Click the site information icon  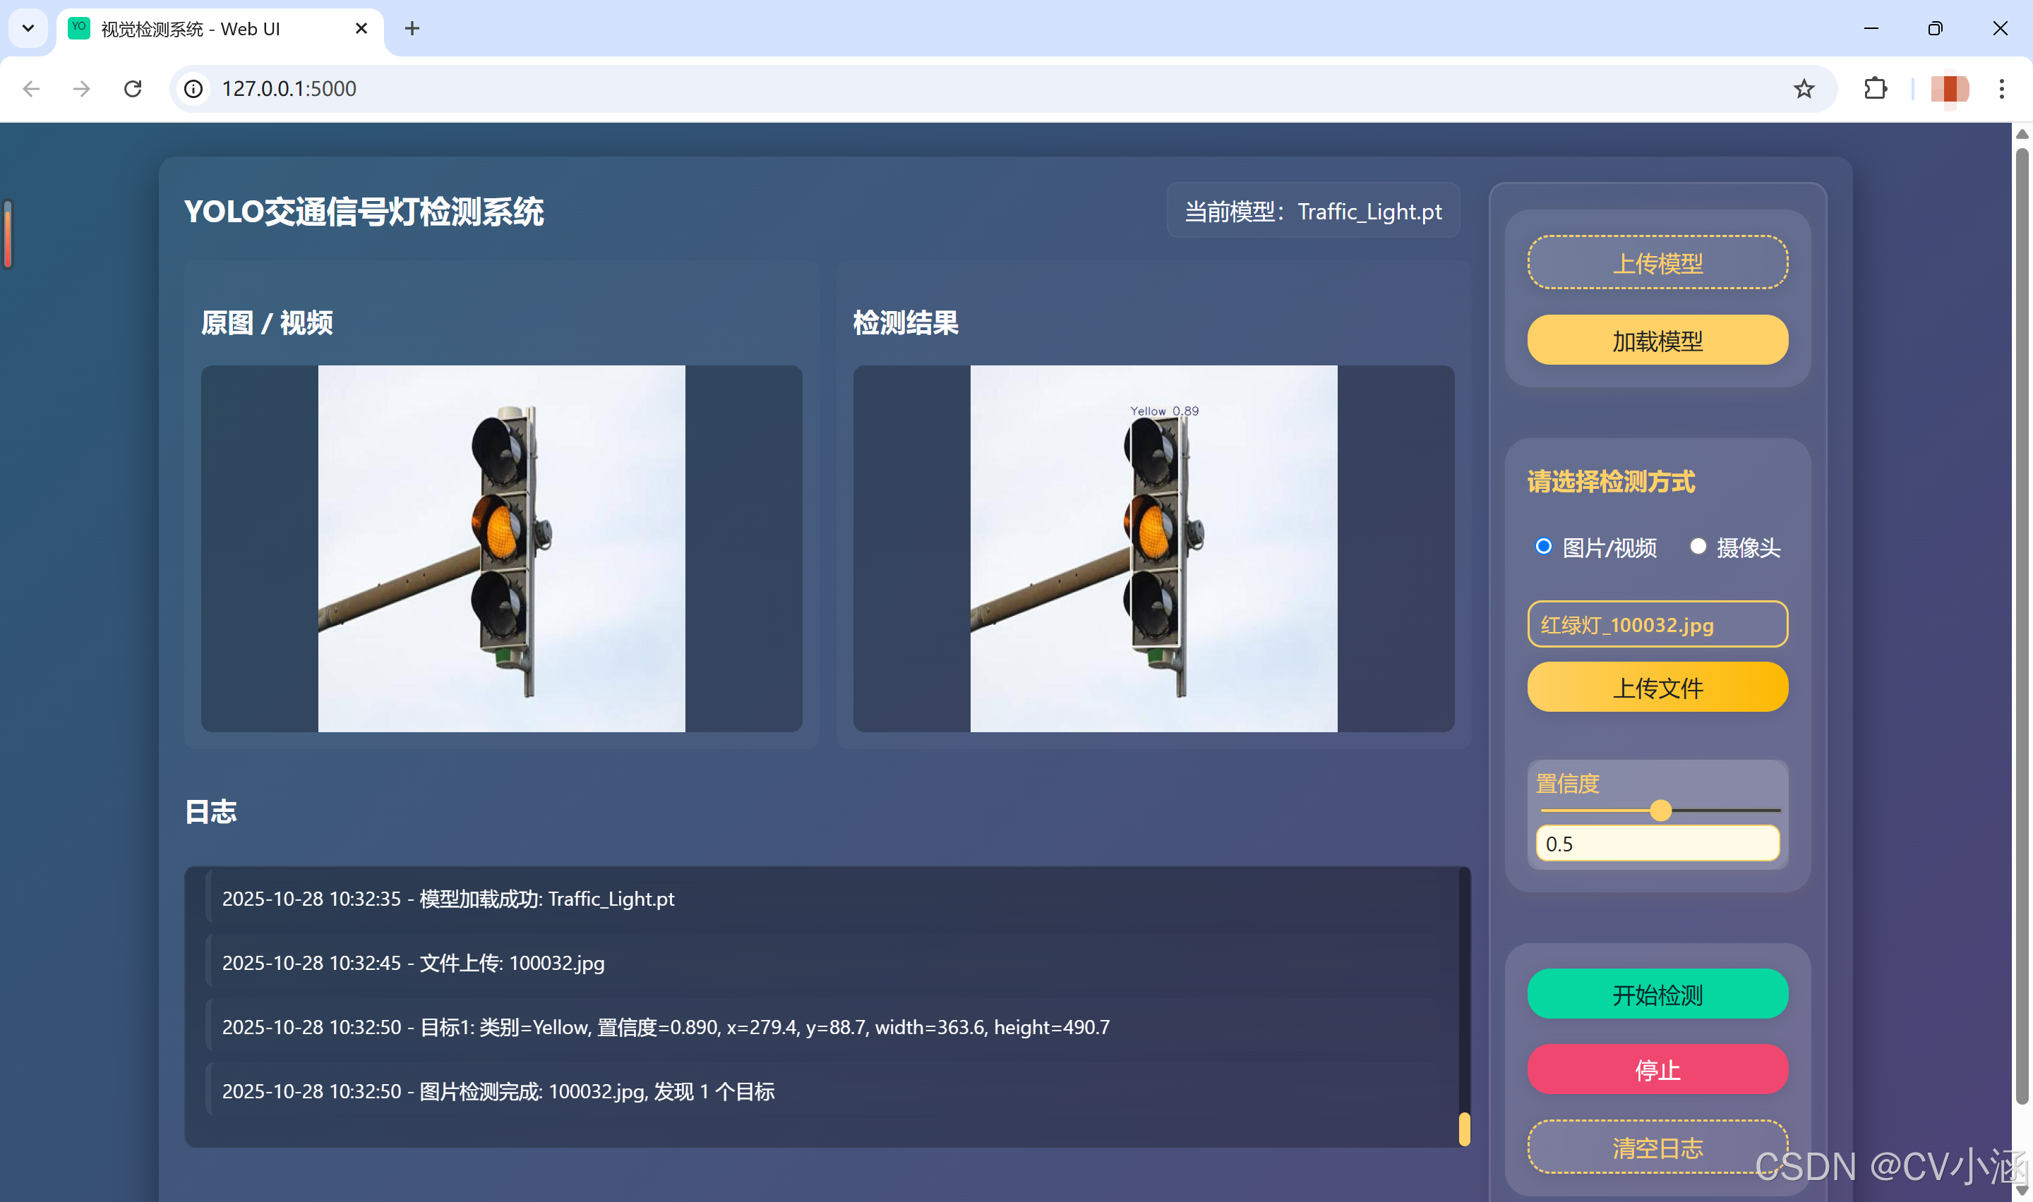tap(193, 88)
